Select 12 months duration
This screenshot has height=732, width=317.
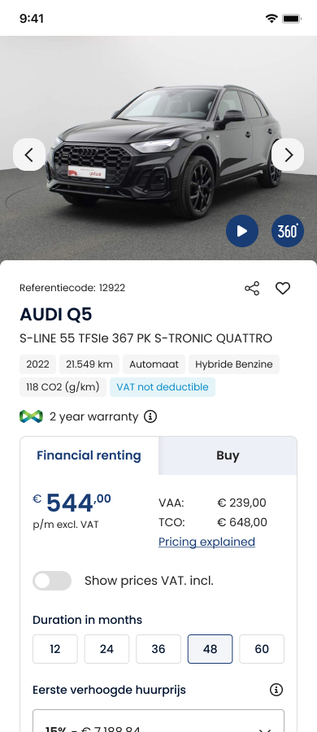[55, 649]
